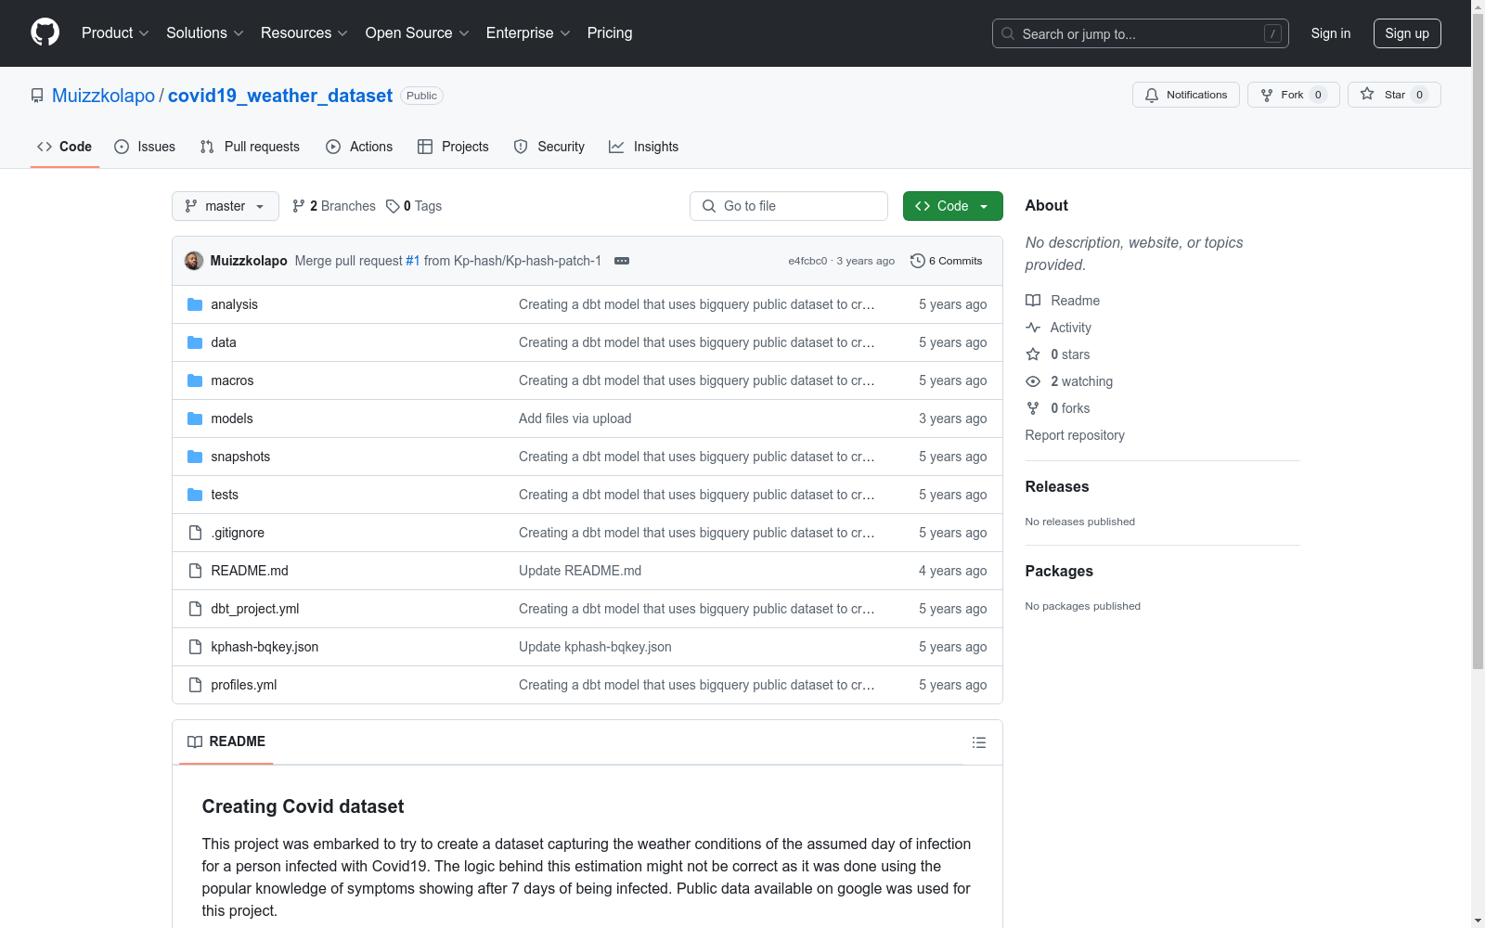
Task: Expand the Solutions menu
Action: pos(205,33)
